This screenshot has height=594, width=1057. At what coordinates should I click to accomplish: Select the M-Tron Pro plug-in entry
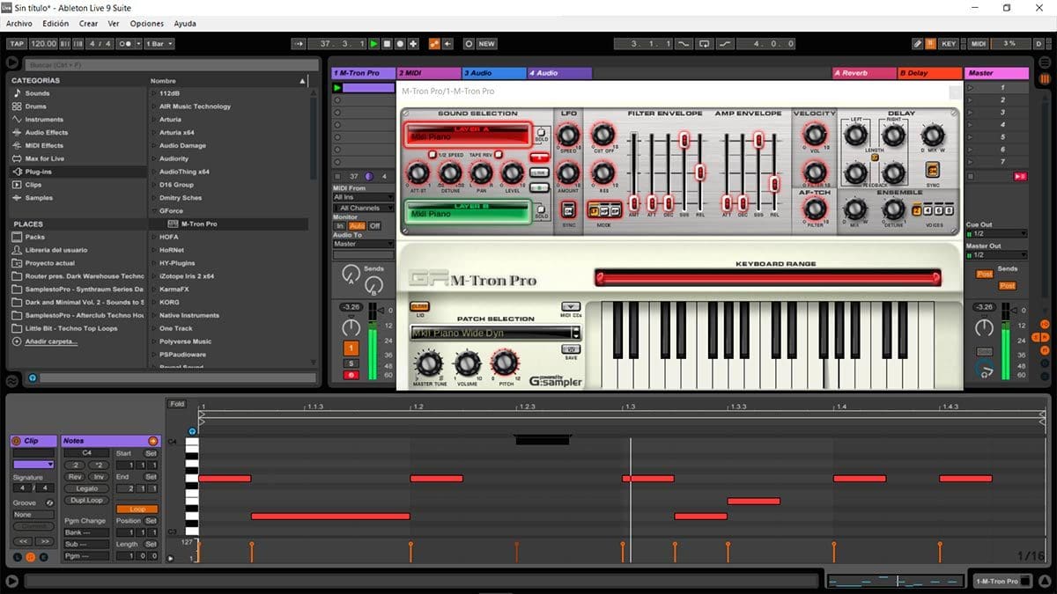click(x=198, y=224)
